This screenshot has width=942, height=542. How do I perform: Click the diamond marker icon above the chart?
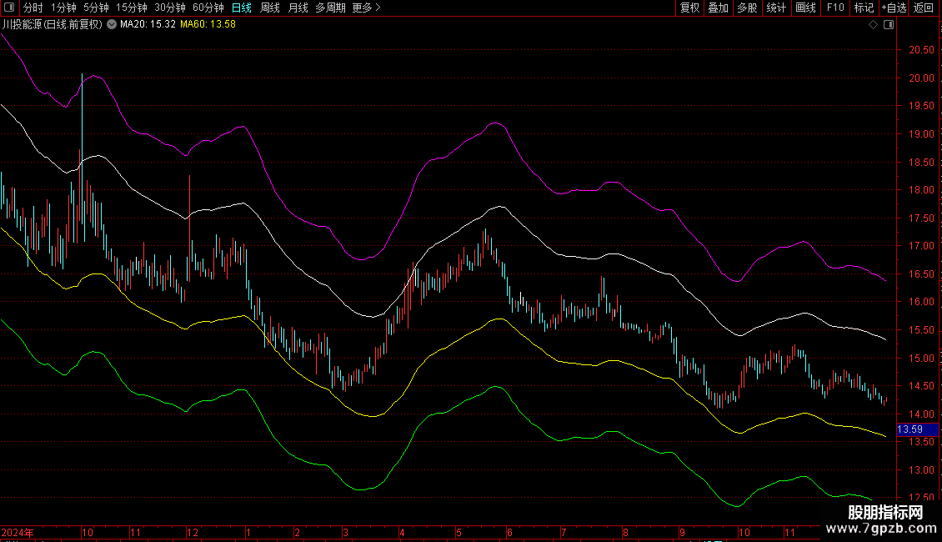tap(873, 25)
